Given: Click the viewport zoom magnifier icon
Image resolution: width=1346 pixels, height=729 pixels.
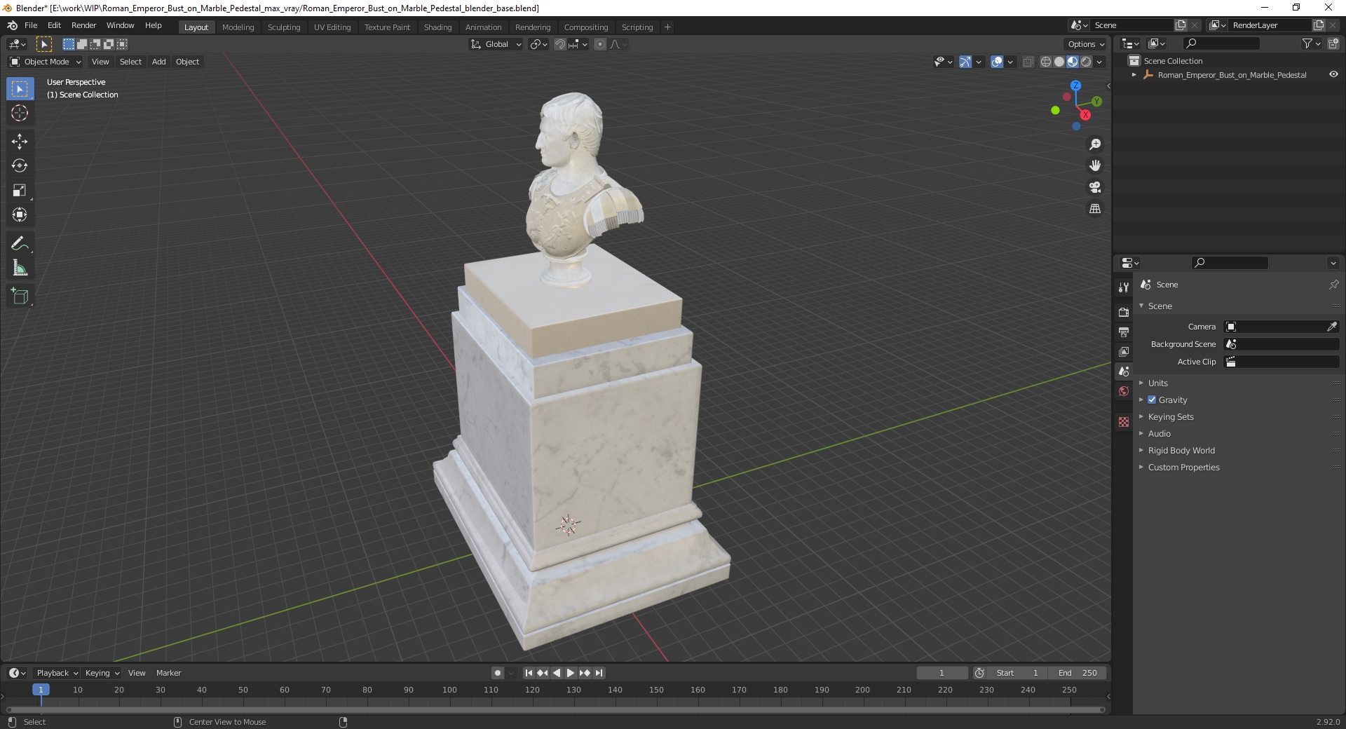Looking at the screenshot, I should 1095,144.
